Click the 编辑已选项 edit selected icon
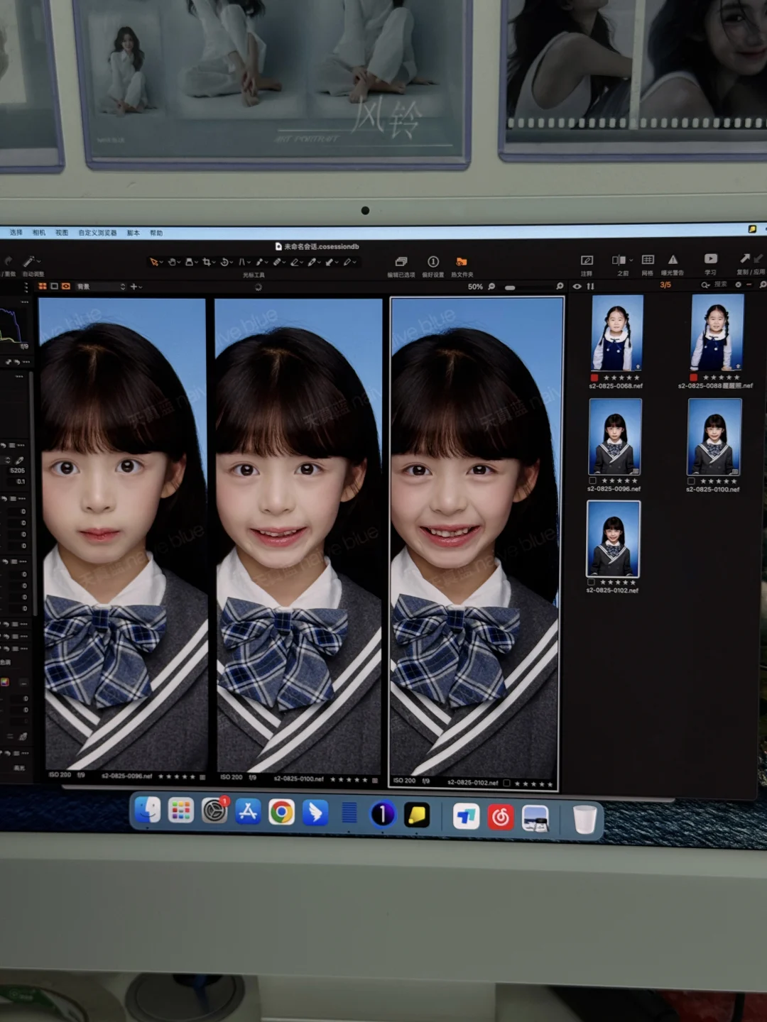Screen dimensions: 767x1022 (401, 262)
